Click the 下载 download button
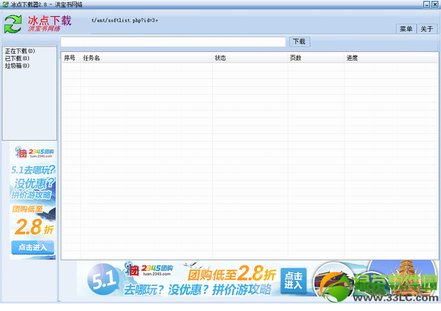The image size is (441, 311). coord(299,42)
